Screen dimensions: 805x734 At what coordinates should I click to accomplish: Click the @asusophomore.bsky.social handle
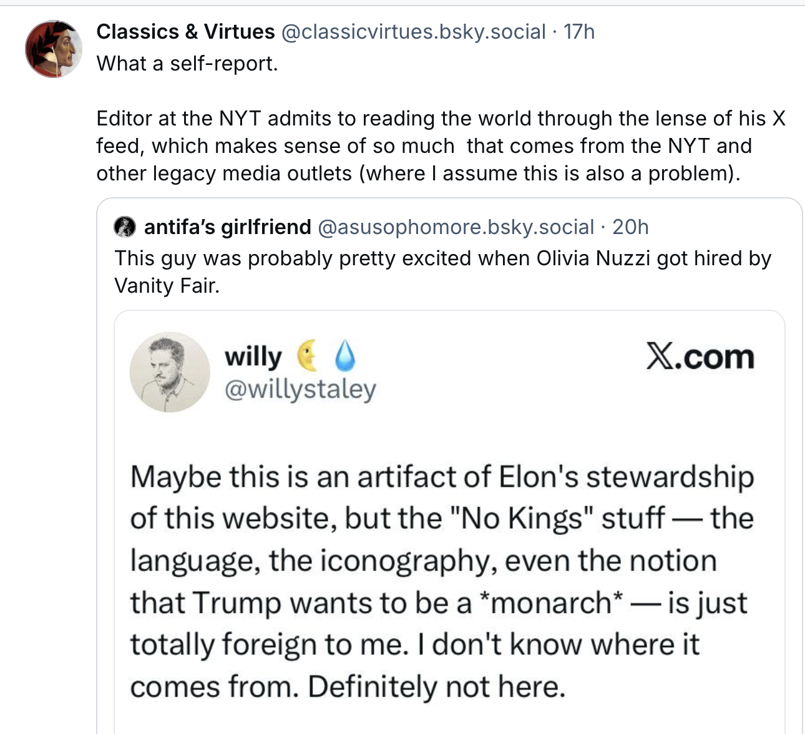point(456,227)
